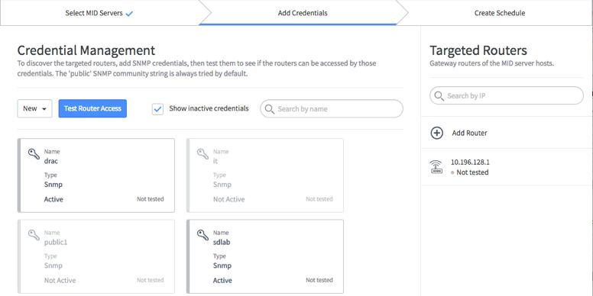Select the drac credential name
Screen dimensions: 593x296
click(50, 161)
